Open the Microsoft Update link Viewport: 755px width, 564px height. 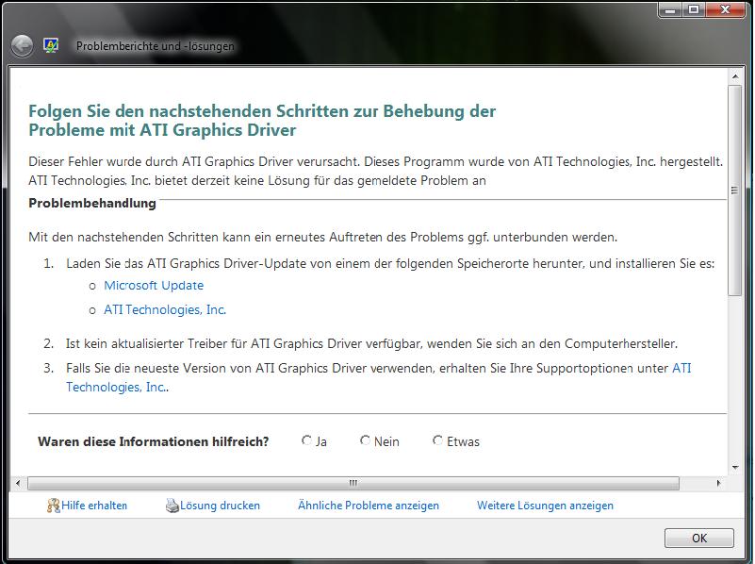click(154, 286)
